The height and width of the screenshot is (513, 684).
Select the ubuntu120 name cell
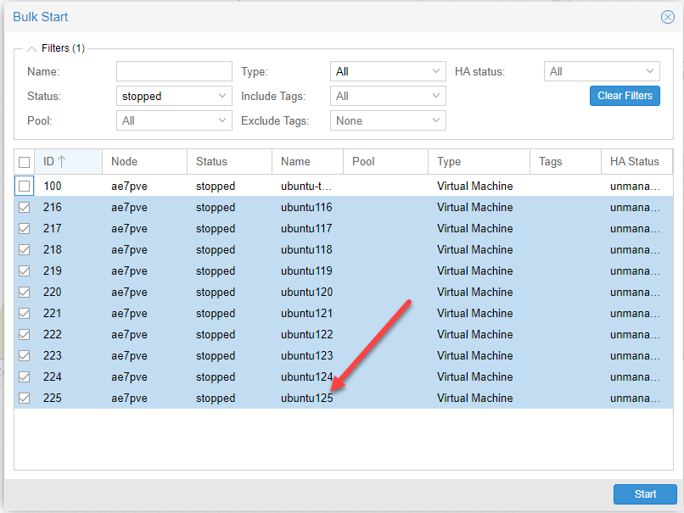[306, 292]
